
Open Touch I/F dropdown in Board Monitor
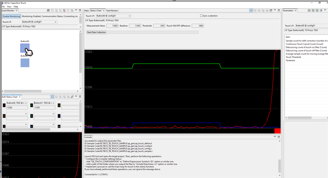tap(55, 22)
